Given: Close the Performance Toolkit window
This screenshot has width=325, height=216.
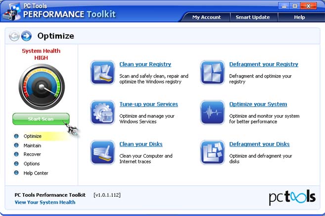Looking at the screenshot, I should coord(308,6).
